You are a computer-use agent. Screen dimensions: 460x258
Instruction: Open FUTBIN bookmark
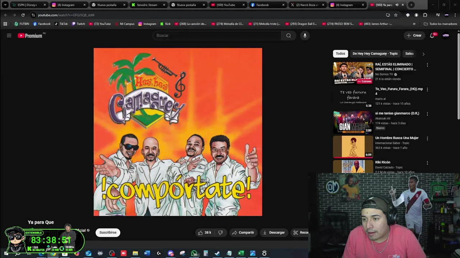(22, 24)
